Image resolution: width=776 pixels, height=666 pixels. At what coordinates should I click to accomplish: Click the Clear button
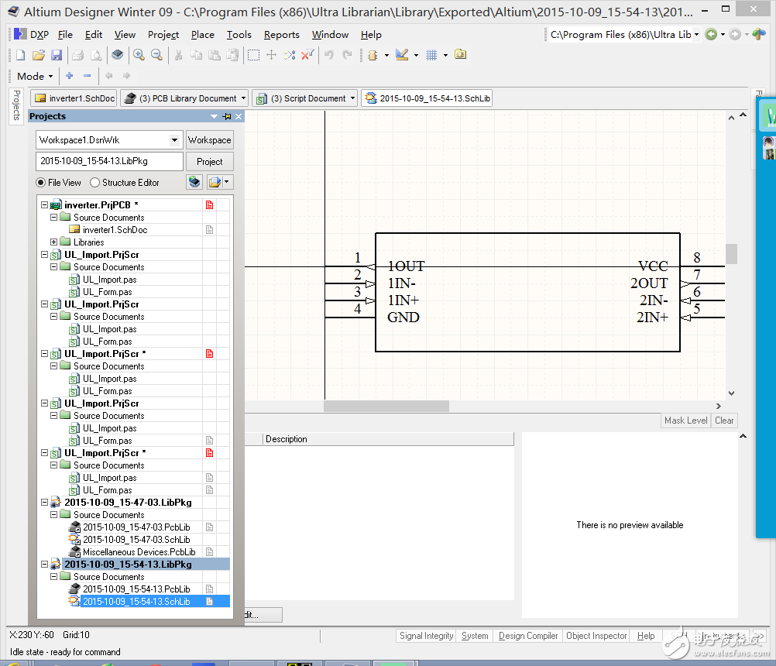click(x=724, y=420)
